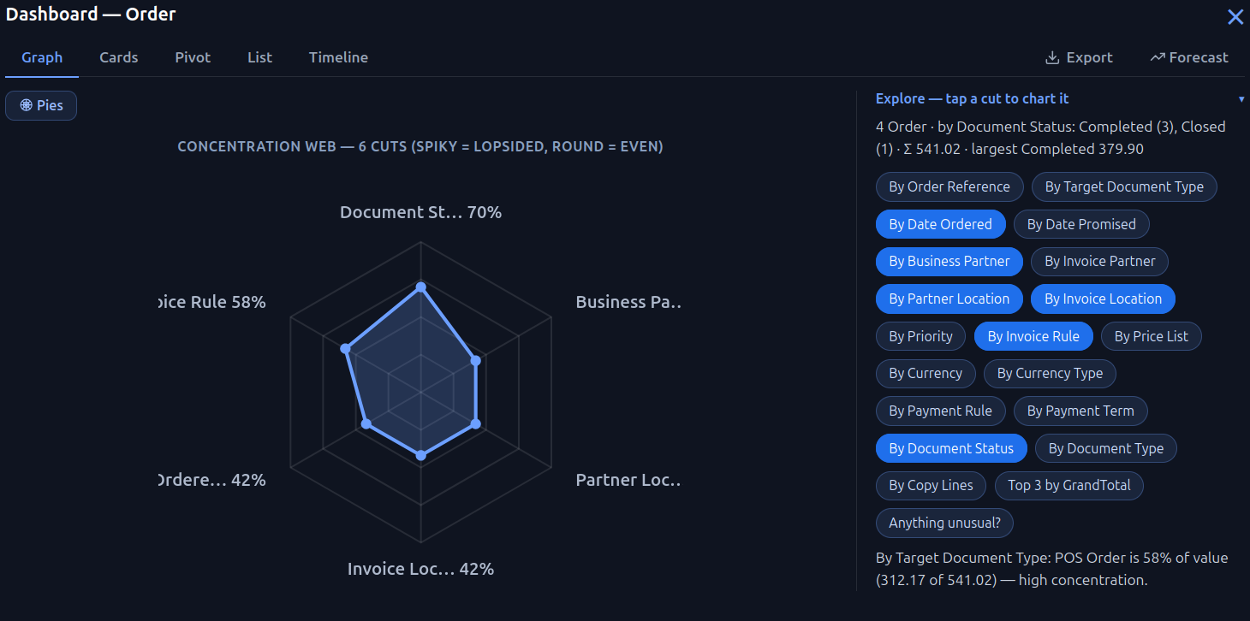Click the Top 3 by GrandTotal chip
Image resolution: width=1250 pixels, height=621 pixels.
click(x=1069, y=485)
